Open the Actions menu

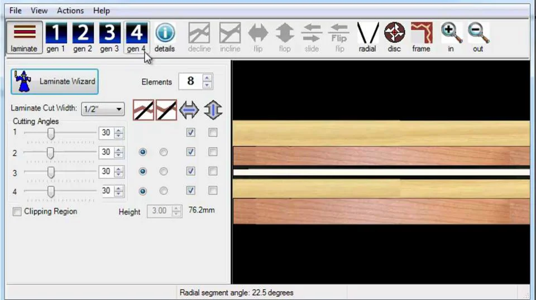pyautogui.click(x=70, y=11)
